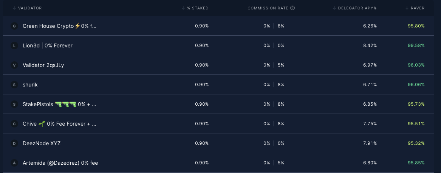
Task: Click the D avatar for DeezNode XYZ
Action: click(x=14, y=143)
